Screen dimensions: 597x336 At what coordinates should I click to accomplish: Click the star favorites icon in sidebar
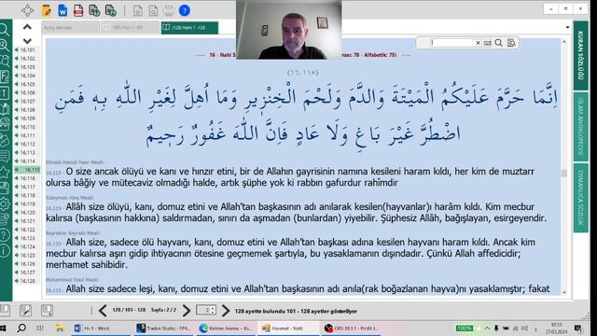tap(5, 172)
